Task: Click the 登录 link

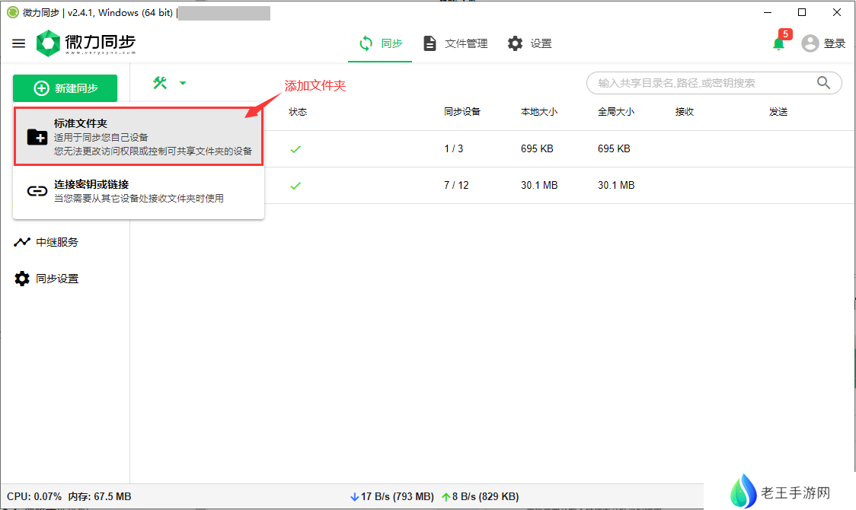Action: point(835,43)
